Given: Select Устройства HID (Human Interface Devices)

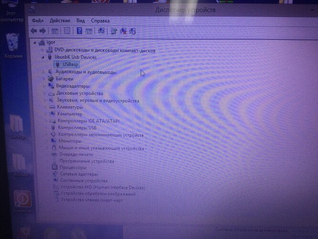Looking at the screenshot, I should [x=103, y=187].
